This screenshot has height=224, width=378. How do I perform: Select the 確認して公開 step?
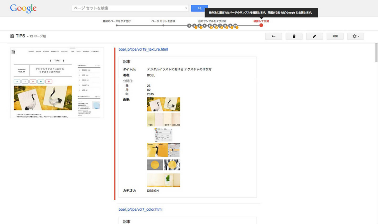pyautogui.click(x=261, y=21)
